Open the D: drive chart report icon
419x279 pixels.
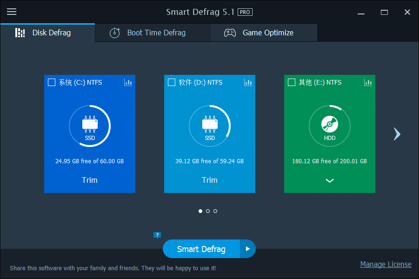coord(248,82)
